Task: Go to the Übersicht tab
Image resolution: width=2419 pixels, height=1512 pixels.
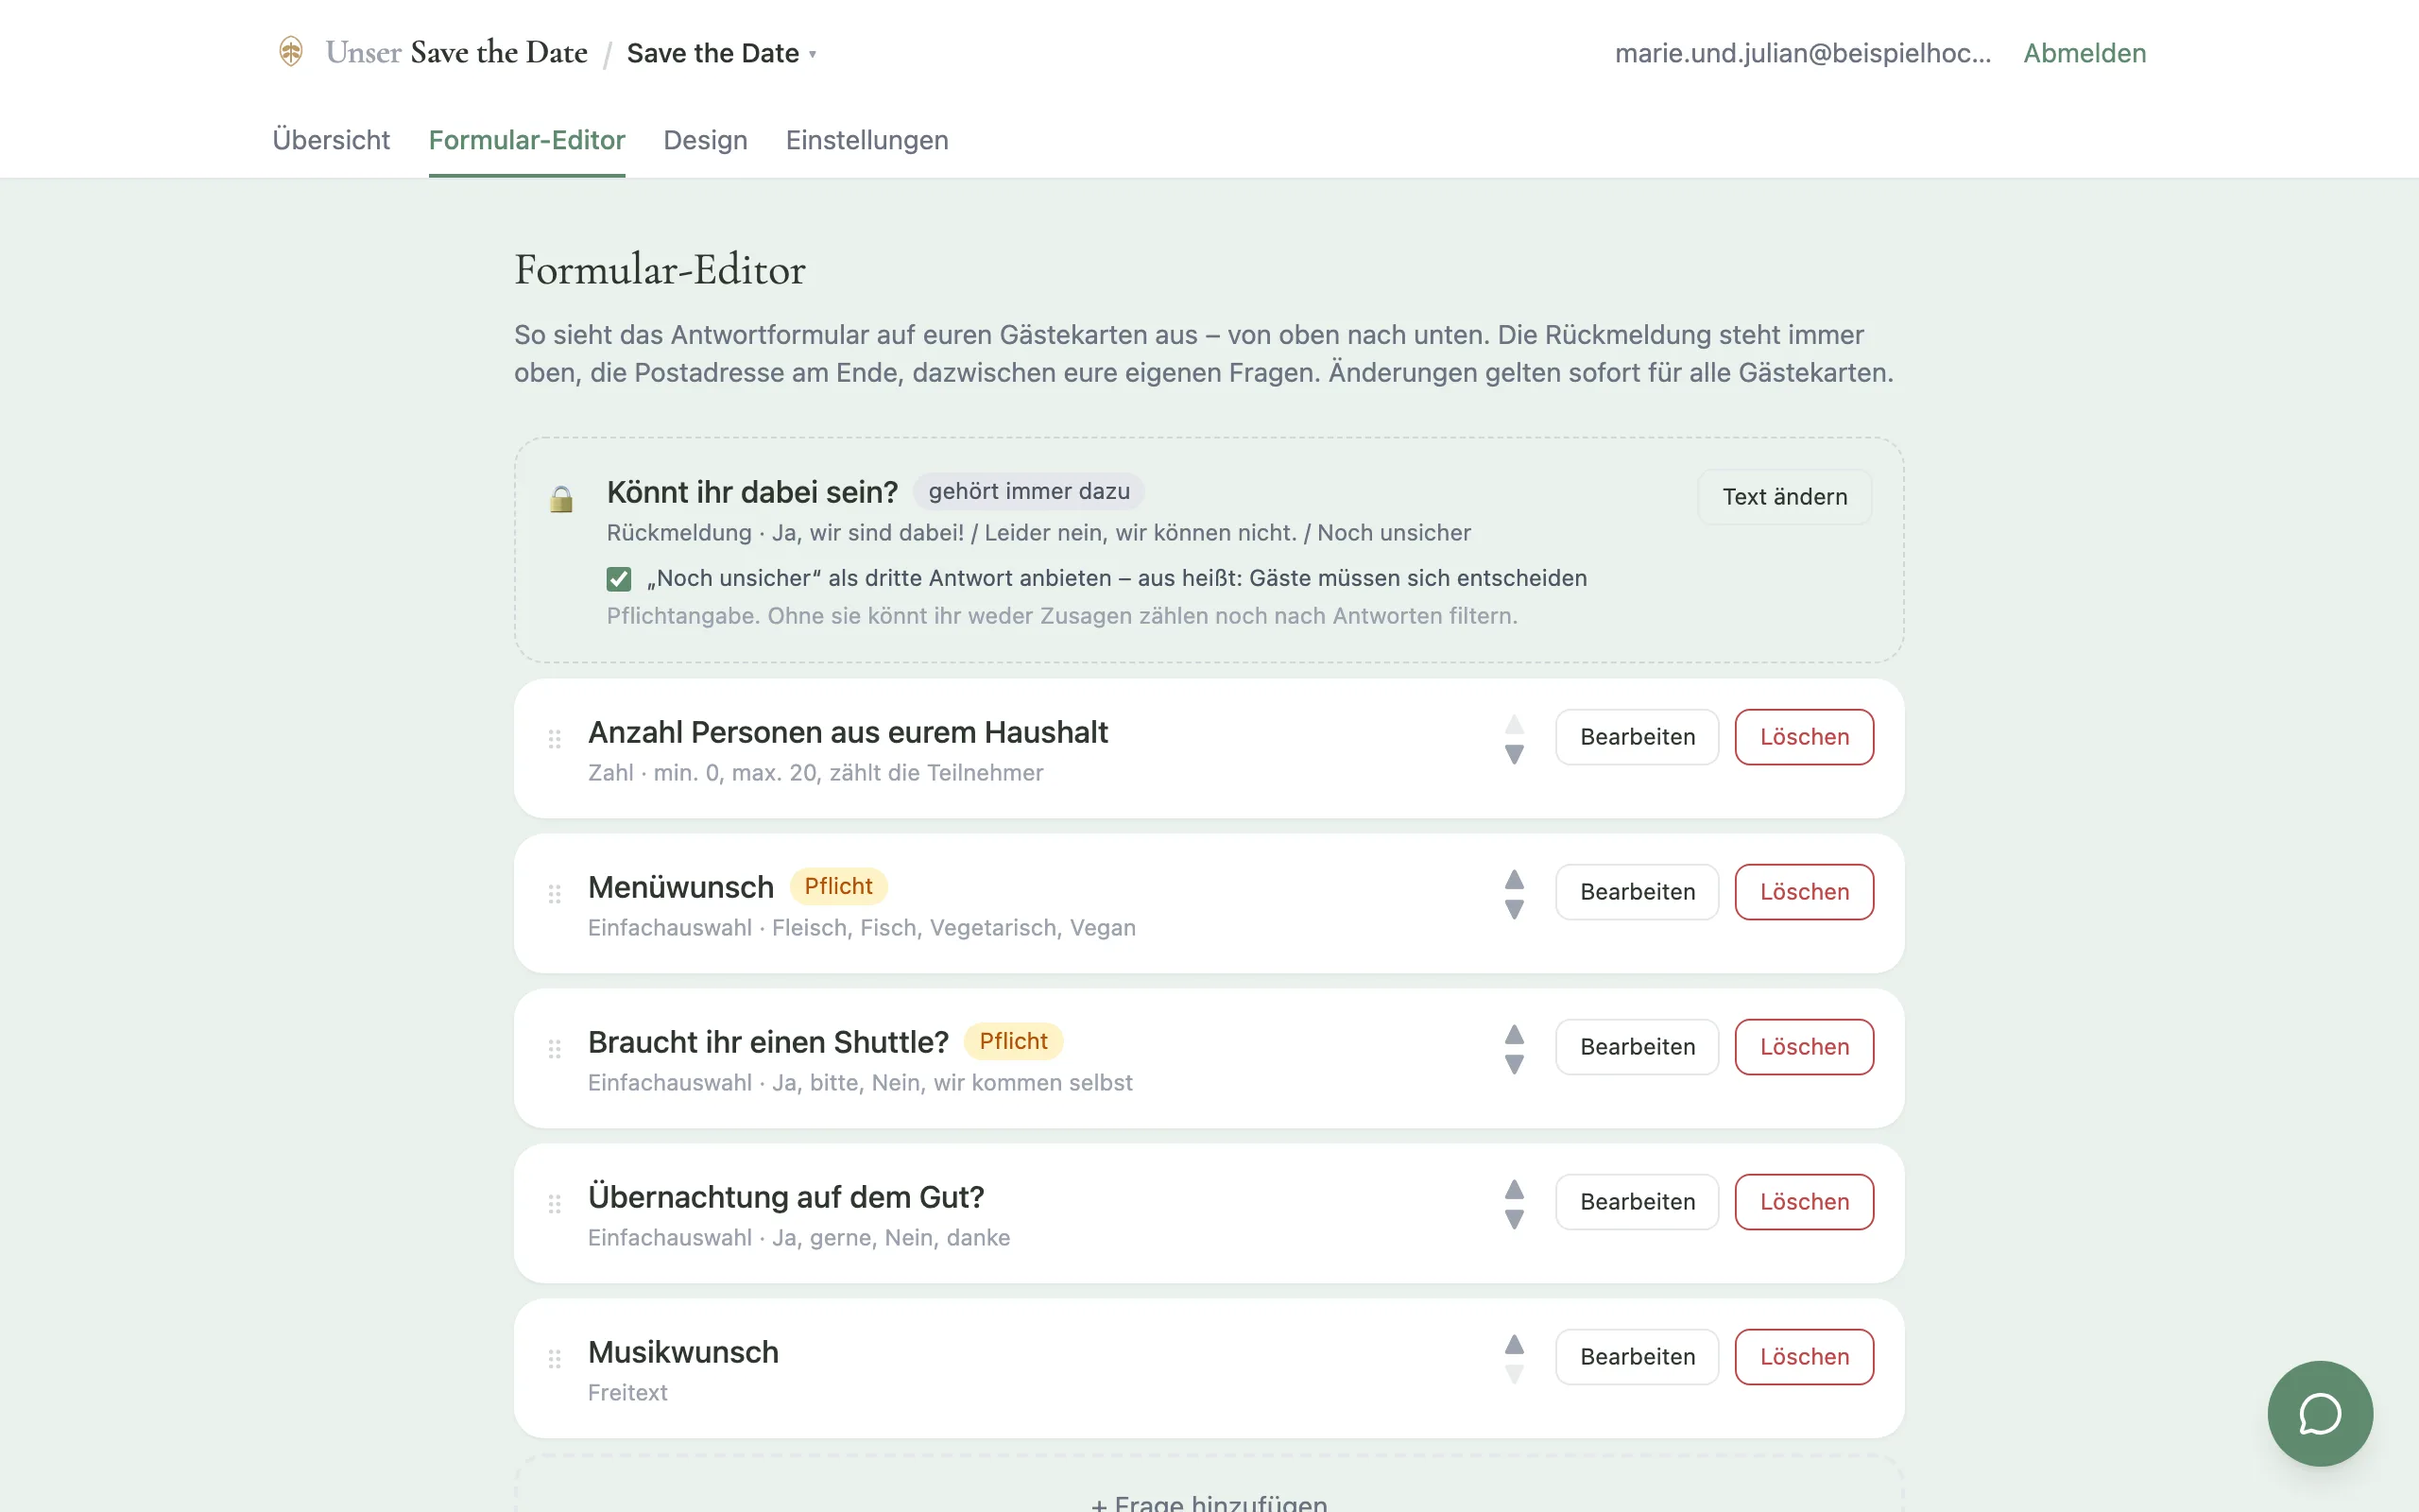Action: point(331,140)
